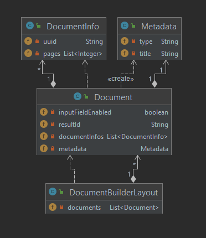Click the green public lock beside DocumentInfo
The image size is (206, 238).
[38, 25]
